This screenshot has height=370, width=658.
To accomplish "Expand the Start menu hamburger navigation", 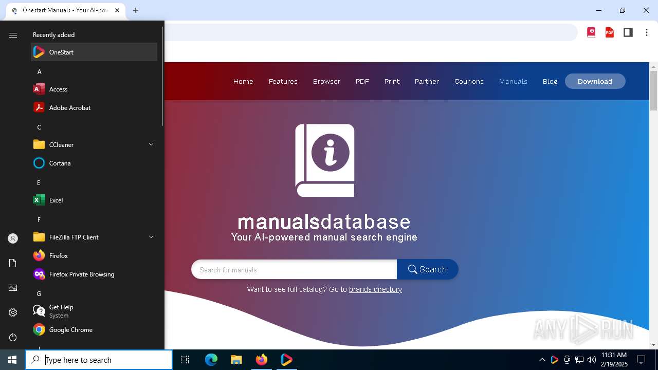I will tap(13, 35).
